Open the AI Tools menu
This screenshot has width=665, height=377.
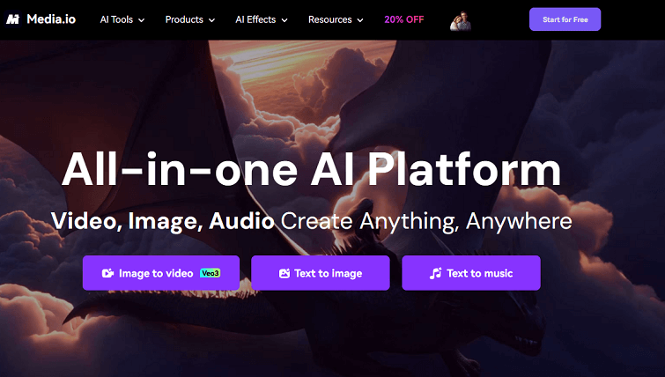tap(122, 19)
